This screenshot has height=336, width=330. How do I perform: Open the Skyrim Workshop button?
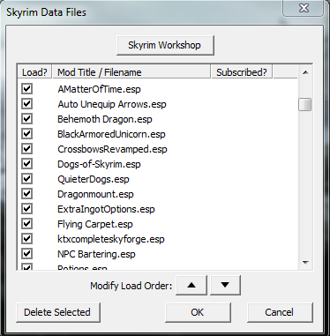tap(165, 45)
